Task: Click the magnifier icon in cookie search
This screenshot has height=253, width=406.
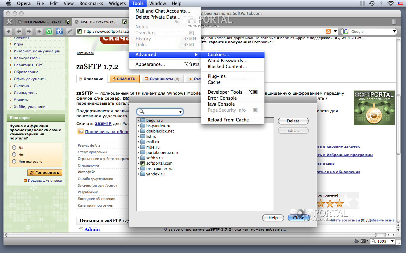Action: (x=142, y=112)
